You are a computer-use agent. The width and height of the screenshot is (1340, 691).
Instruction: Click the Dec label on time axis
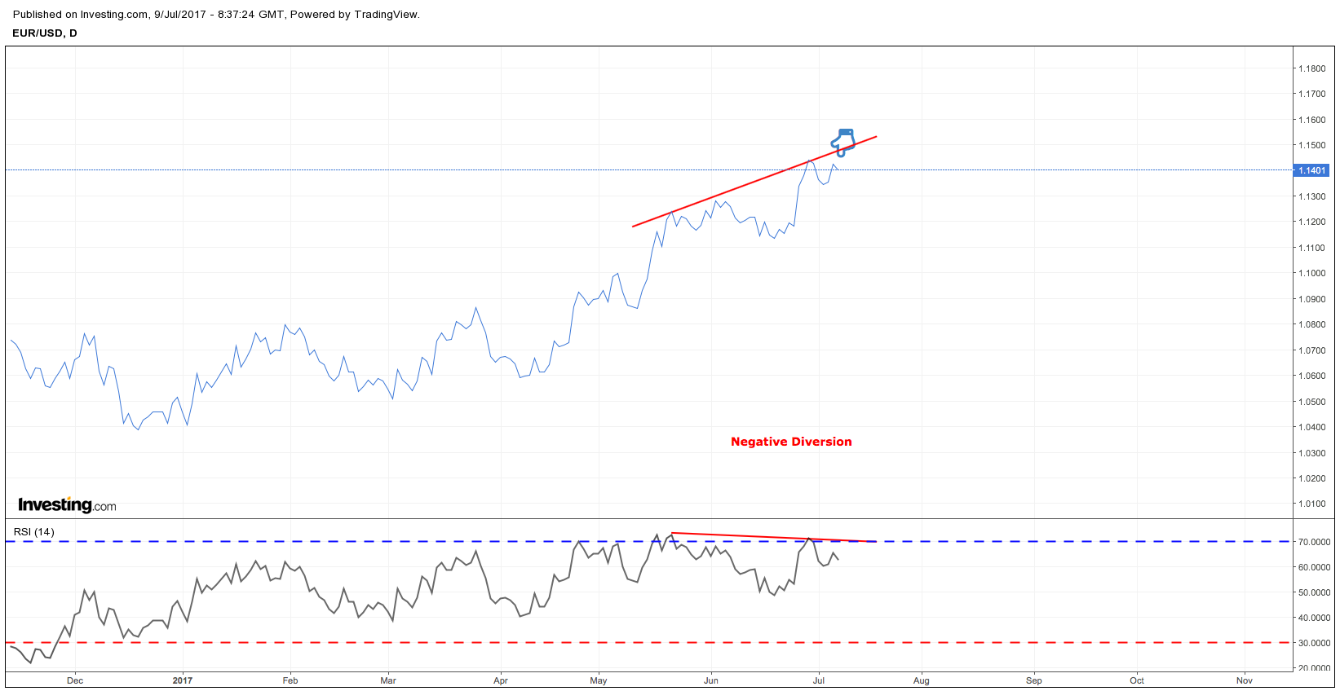75,680
